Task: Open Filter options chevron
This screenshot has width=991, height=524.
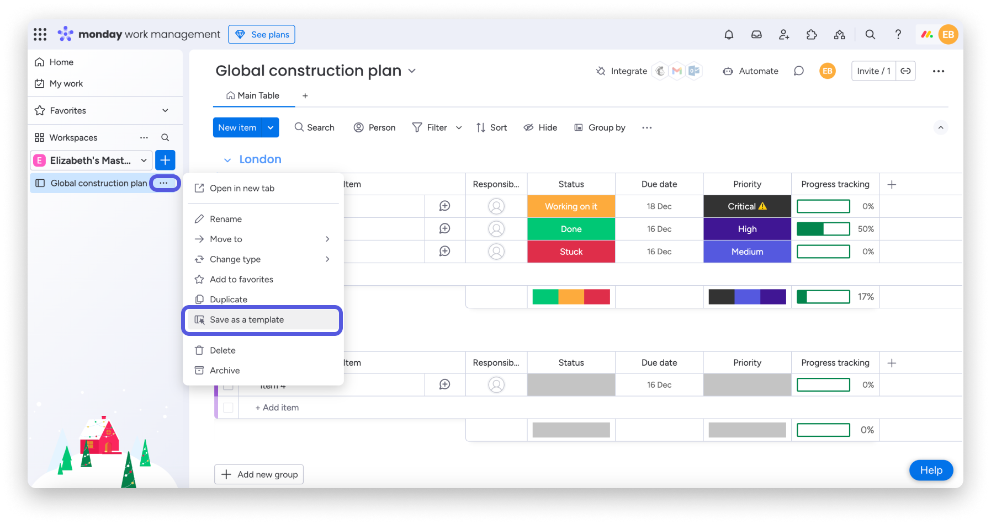Action: click(459, 127)
